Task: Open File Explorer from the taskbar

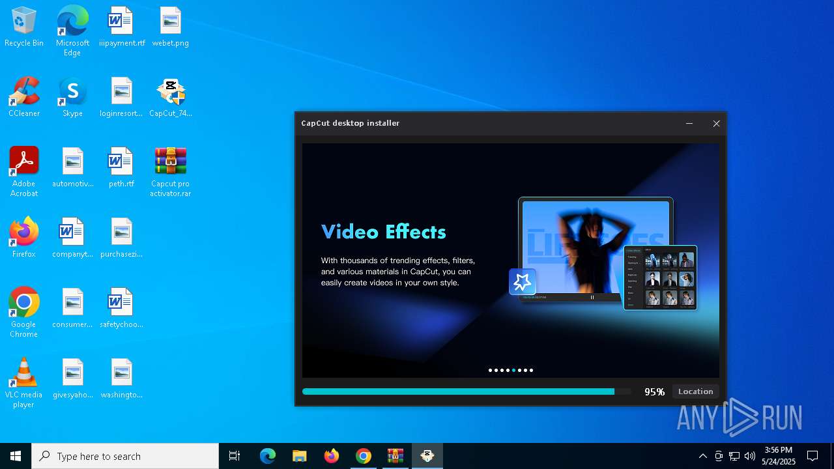Action: pyautogui.click(x=299, y=456)
